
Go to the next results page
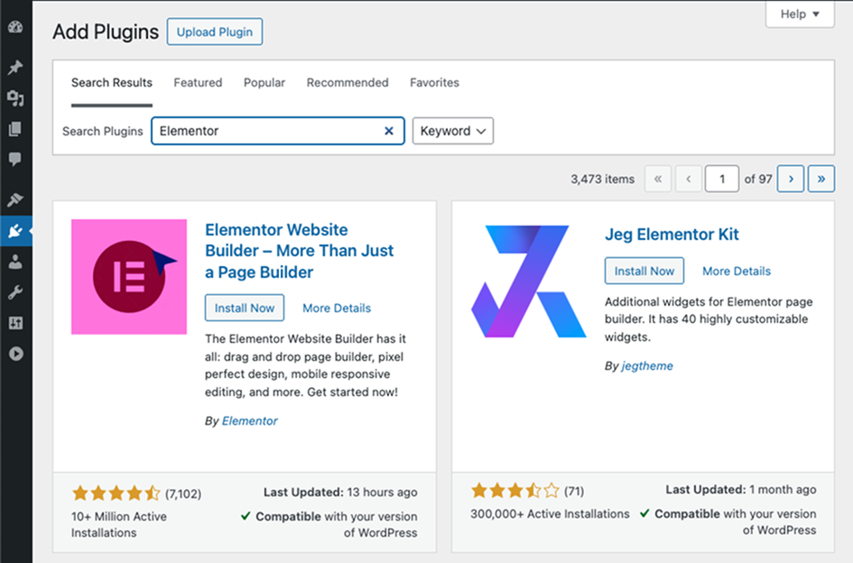click(x=791, y=179)
